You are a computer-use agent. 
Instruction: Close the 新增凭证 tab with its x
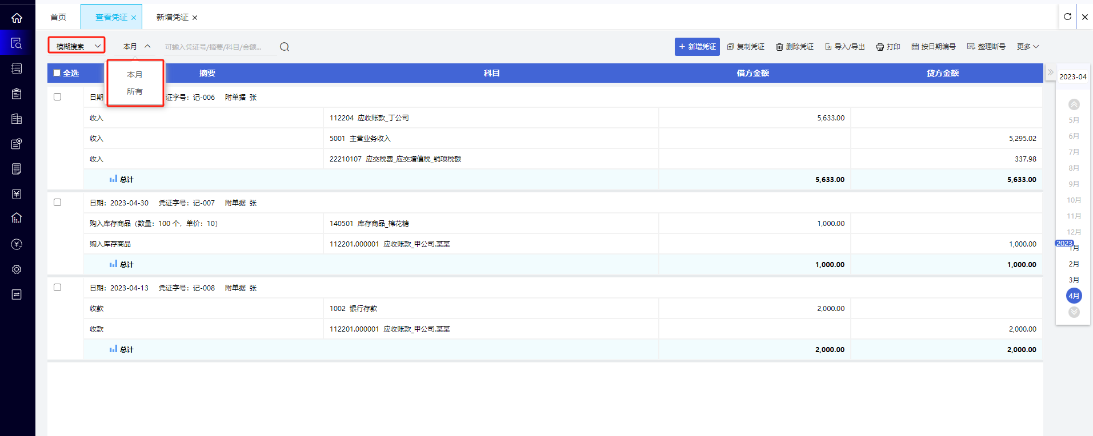click(195, 18)
